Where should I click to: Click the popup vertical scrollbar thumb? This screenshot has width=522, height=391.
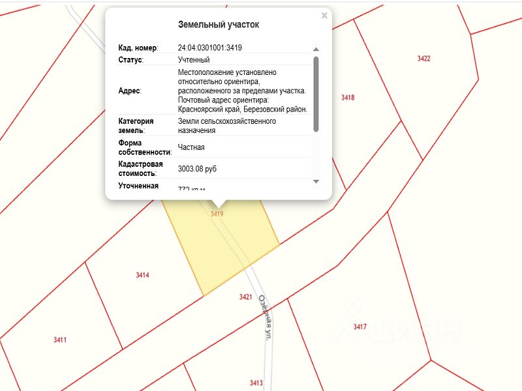pyautogui.click(x=316, y=94)
